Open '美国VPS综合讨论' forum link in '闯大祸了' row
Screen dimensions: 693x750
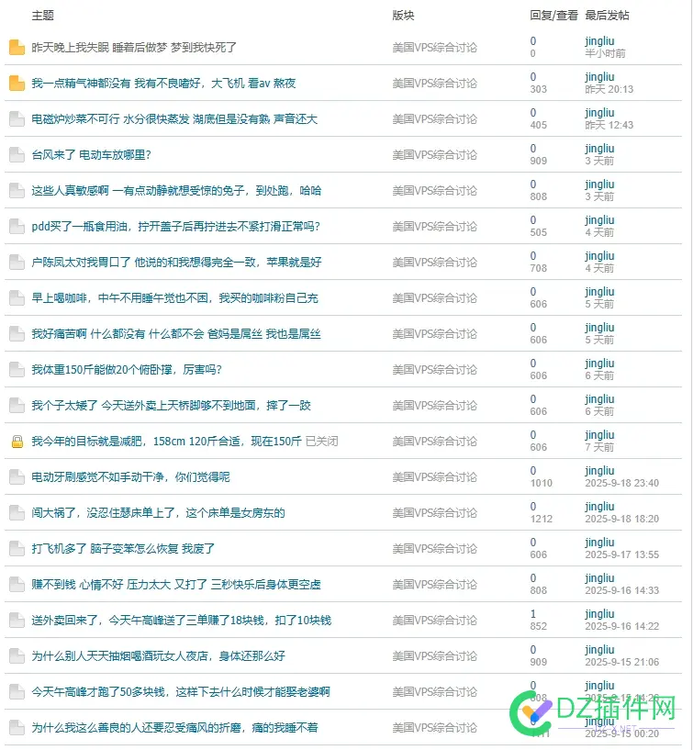(x=435, y=513)
